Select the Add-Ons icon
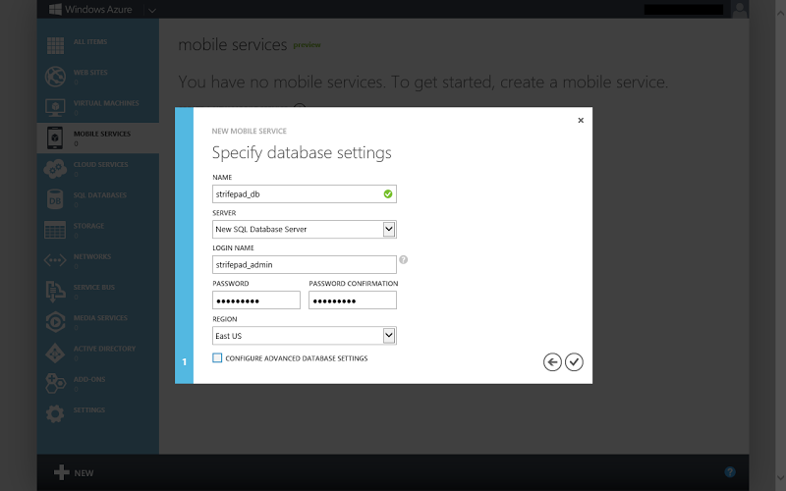 (55, 383)
